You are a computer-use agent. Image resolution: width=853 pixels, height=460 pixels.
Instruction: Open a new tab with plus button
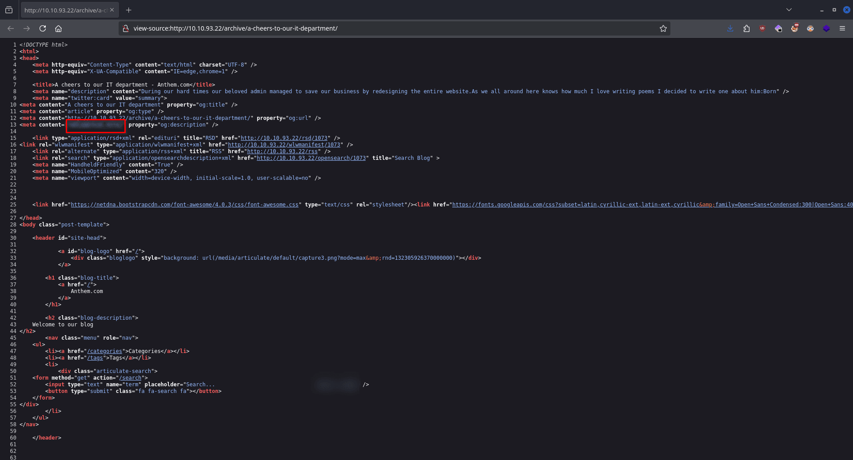128,10
